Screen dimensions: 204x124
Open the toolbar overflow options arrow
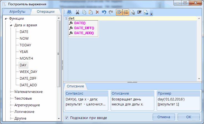152,13
